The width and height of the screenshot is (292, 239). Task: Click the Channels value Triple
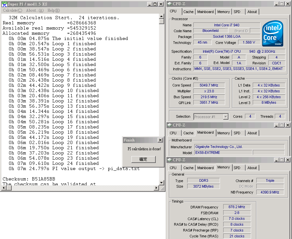pyautogui.click(x=270, y=180)
